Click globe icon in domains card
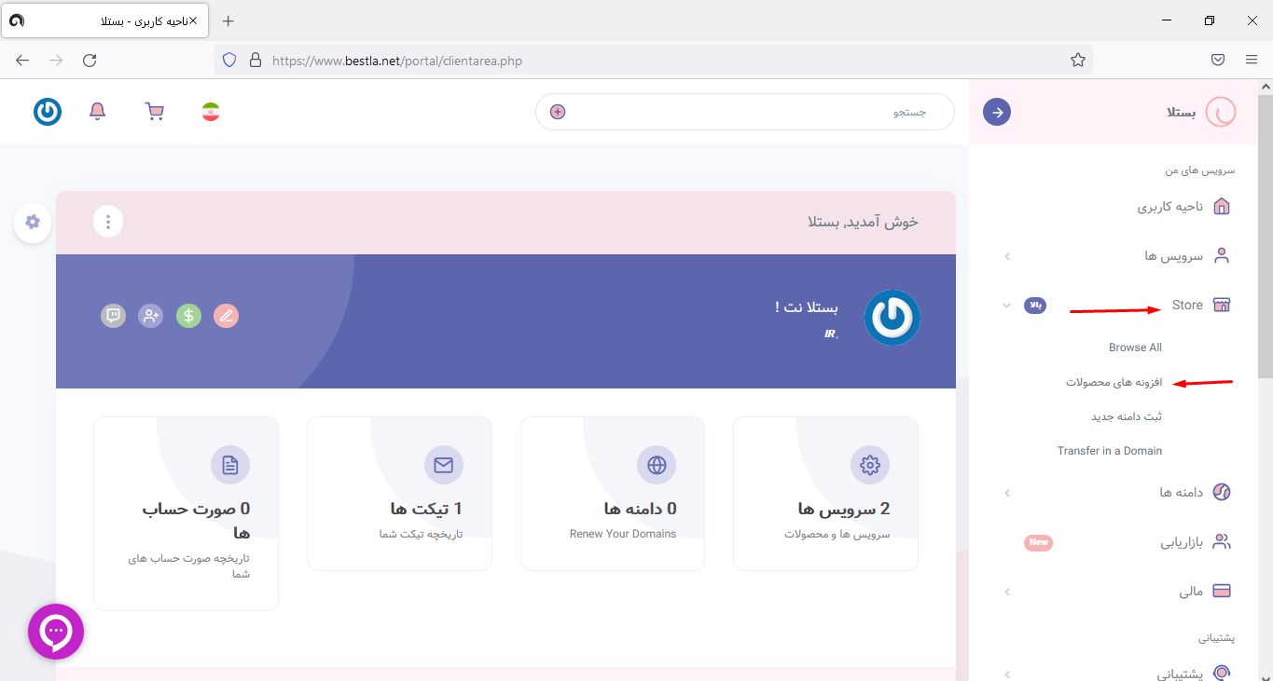Viewport: 1273px width, 681px height. pos(657,465)
